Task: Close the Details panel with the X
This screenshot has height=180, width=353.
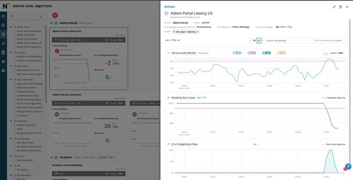Action: (x=347, y=7)
